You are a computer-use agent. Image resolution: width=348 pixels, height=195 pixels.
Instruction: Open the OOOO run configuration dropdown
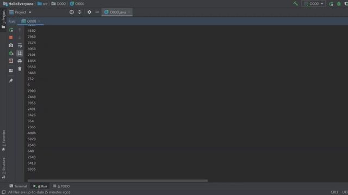pos(314,4)
